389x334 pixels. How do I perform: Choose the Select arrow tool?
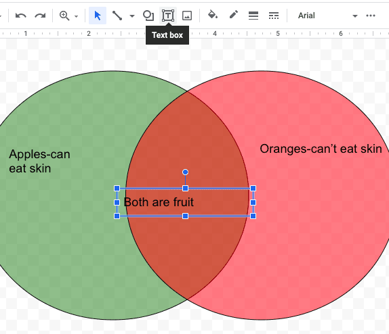[x=98, y=16]
